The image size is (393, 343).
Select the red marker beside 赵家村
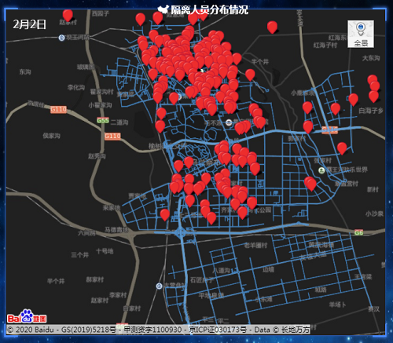68,16
